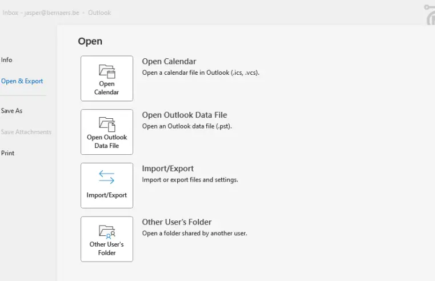Image resolution: width=435 pixels, height=281 pixels.
Task: Click the 'Open Outlook Data File' heading
Action: click(x=185, y=115)
